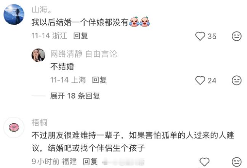The image size is (247, 168).
Task: Dislike the 山海。 comment with 35 likes
Action: coord(236,36)
